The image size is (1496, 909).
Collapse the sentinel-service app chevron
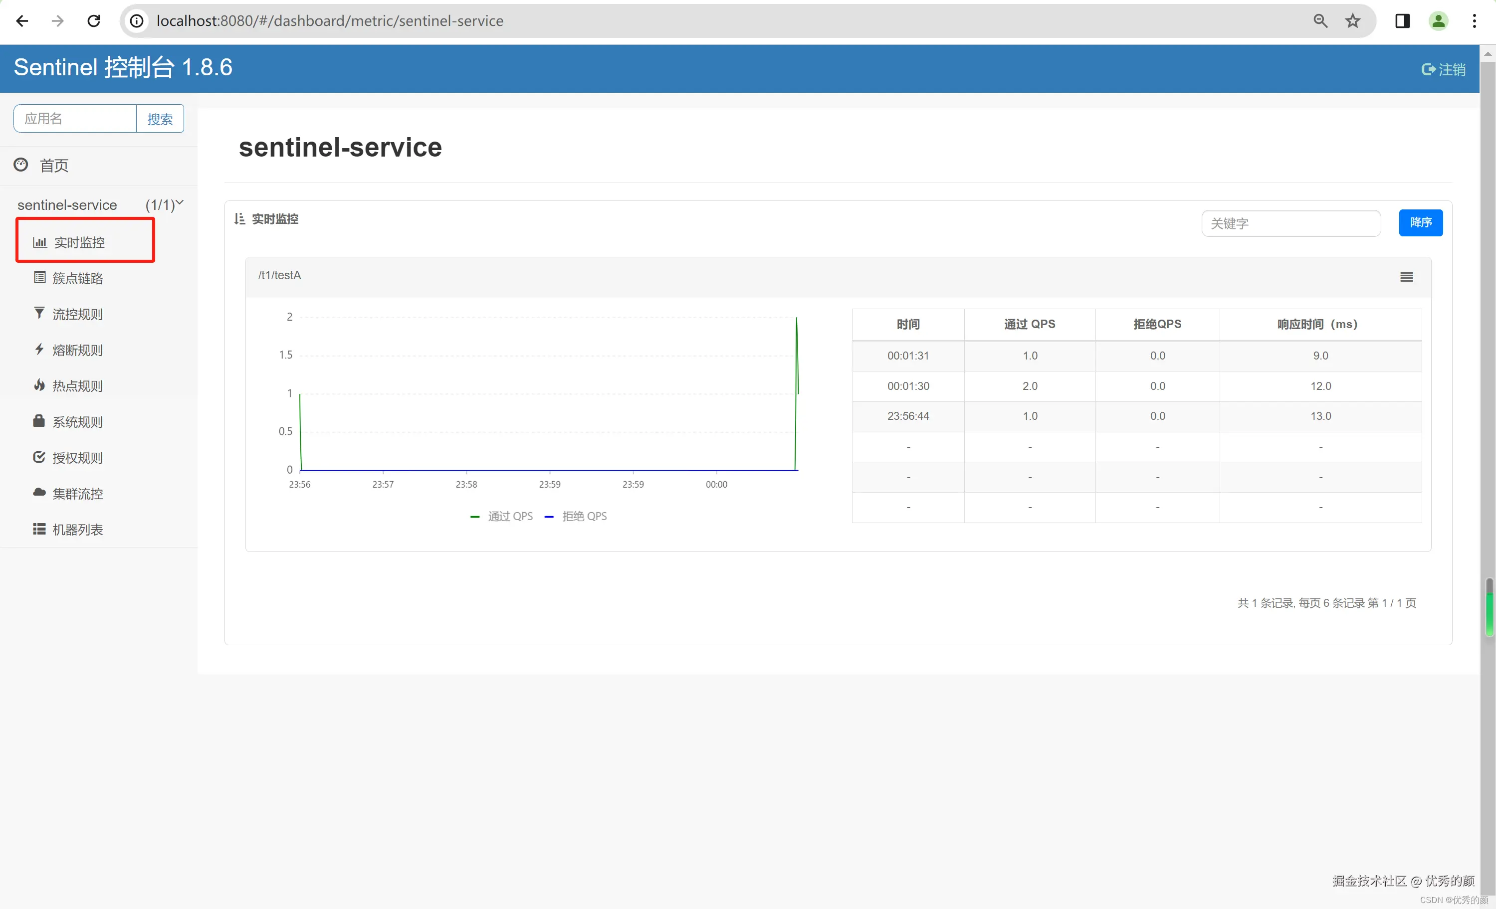point(180,202)
